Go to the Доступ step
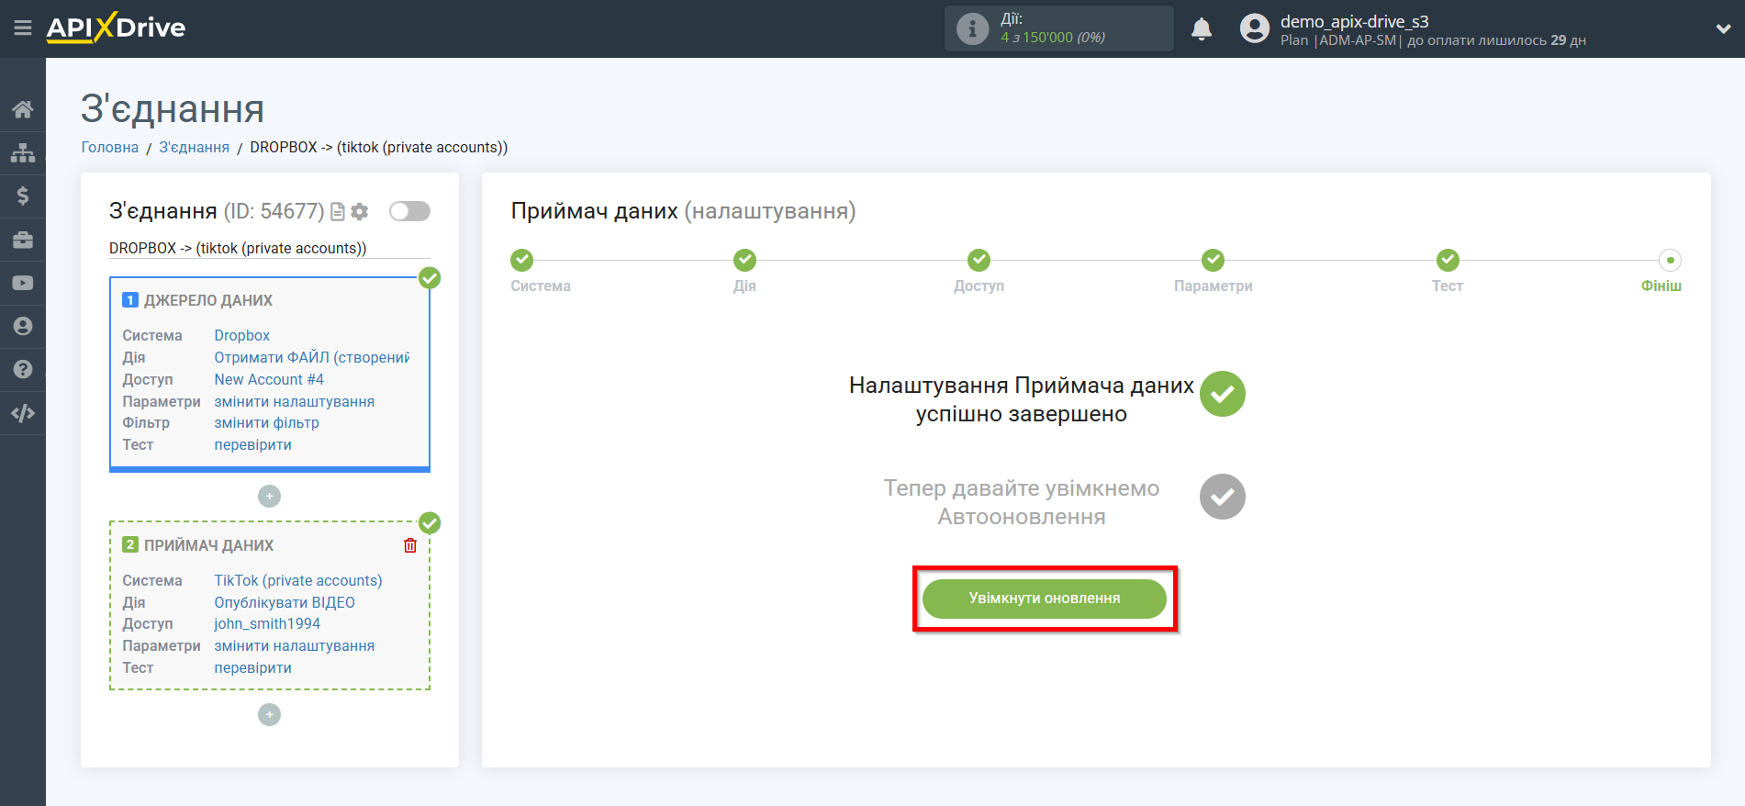Viewport: 1745px width, 806px height. (x=979, y=260)
